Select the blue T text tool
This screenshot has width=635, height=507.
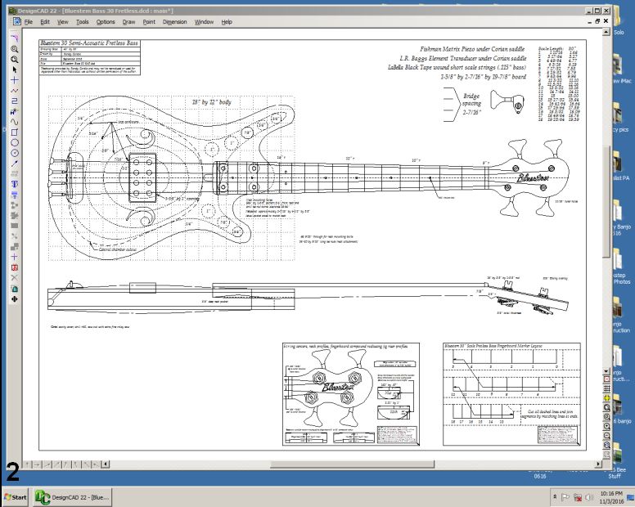point(14,184)
